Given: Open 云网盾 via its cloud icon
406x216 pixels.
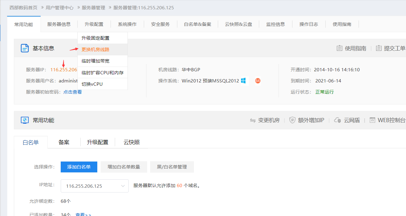Looking at the screenshot, I should 337,120.
